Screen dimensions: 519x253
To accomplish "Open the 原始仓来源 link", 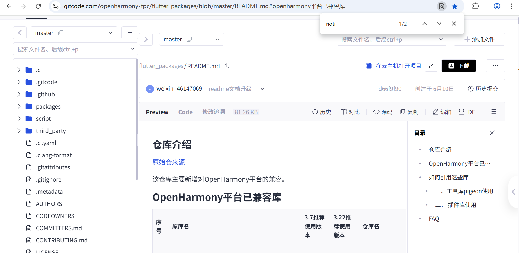I will pyautogui.click(x=169, y=162).
